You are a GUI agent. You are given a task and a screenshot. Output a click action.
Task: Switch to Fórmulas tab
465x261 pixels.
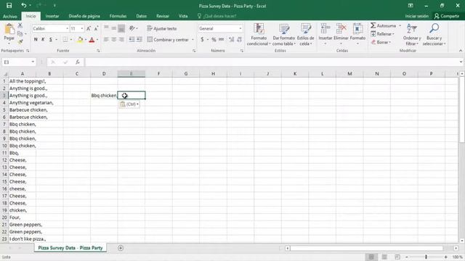pyautogui.click(x=118, y=16)
